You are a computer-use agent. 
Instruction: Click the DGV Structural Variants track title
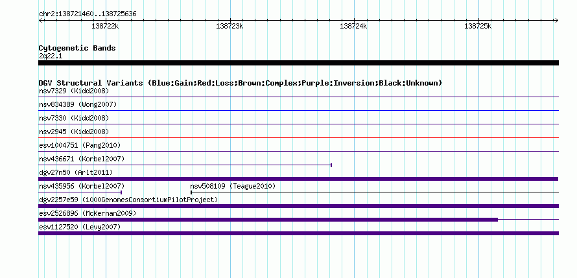pos(241,83)
